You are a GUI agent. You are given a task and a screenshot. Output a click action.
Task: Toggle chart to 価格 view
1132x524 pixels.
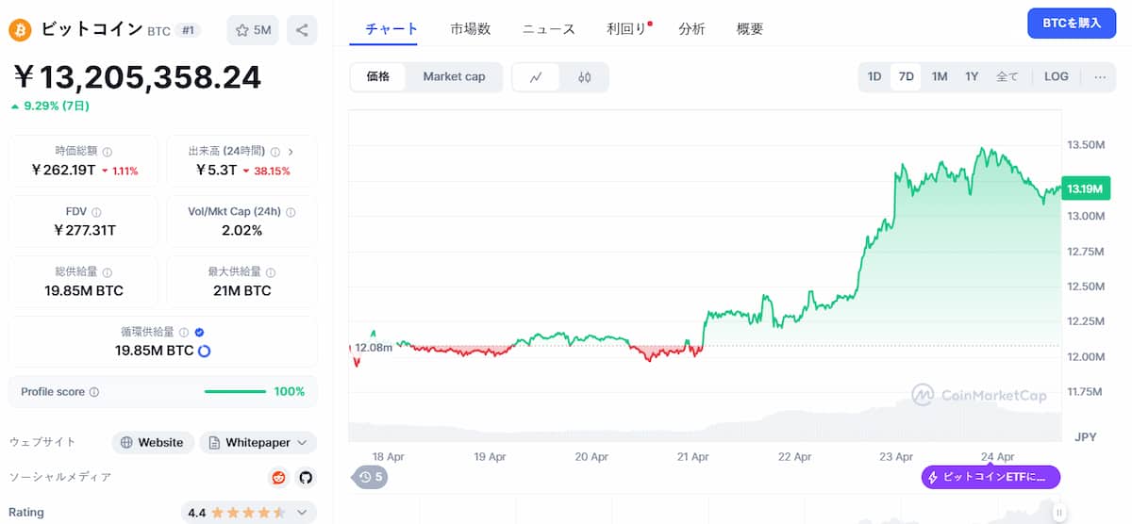click(378, 76)
